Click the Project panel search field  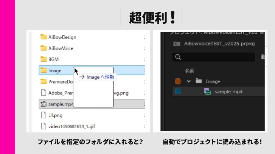[x=214, y=57]
